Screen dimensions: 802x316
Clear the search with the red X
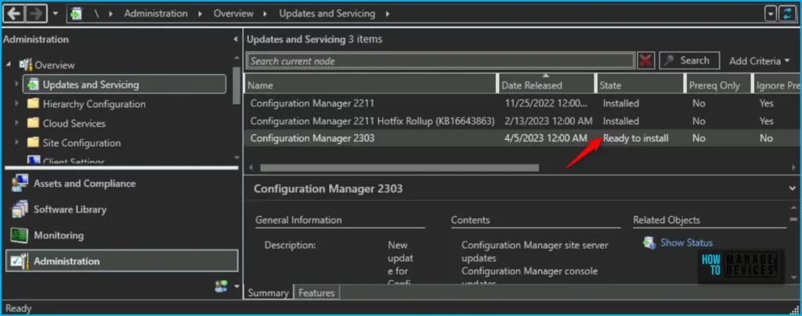click(646, 61)
